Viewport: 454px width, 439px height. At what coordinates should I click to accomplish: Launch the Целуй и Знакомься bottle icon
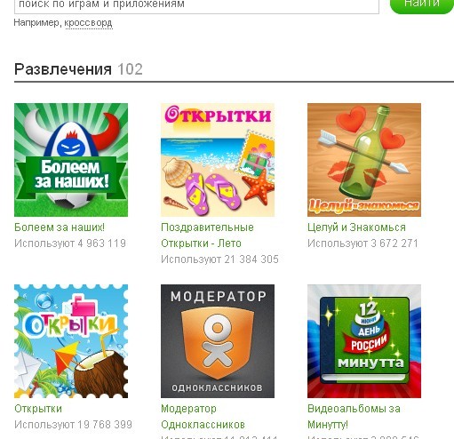click(364, 160)
